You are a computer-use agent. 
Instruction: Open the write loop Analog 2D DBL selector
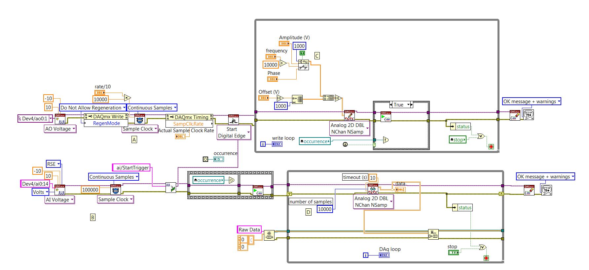(x=350, y=128)
